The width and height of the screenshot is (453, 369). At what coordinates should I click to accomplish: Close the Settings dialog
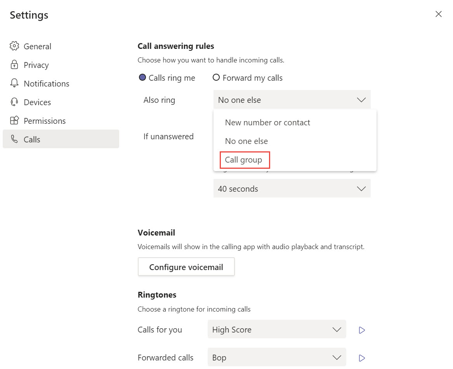tap(438, 14)
